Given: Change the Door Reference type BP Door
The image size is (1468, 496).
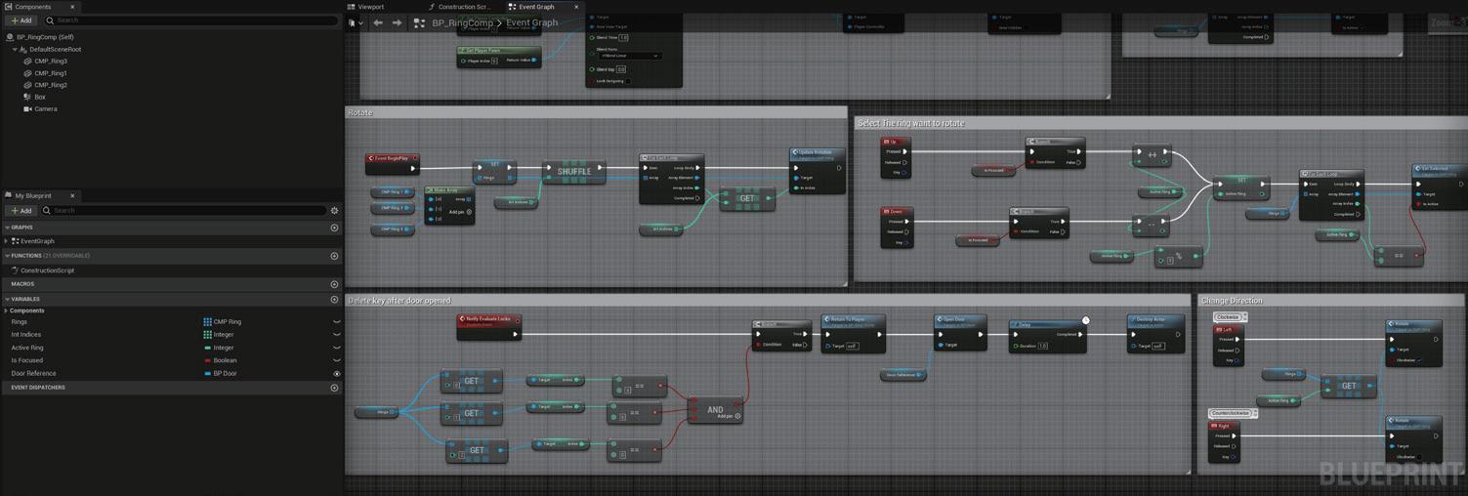Looking at the screenshot, I should 220,373.
